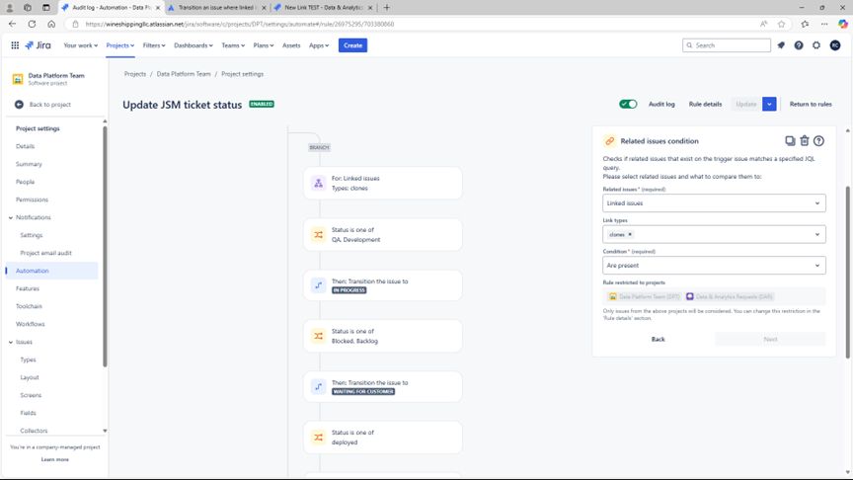
Task: Open the notifications bell icon
Action: [781, 45]
